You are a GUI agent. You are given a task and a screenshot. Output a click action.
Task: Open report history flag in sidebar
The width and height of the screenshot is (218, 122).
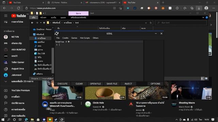pyautogui.click(x=6, y=103)
